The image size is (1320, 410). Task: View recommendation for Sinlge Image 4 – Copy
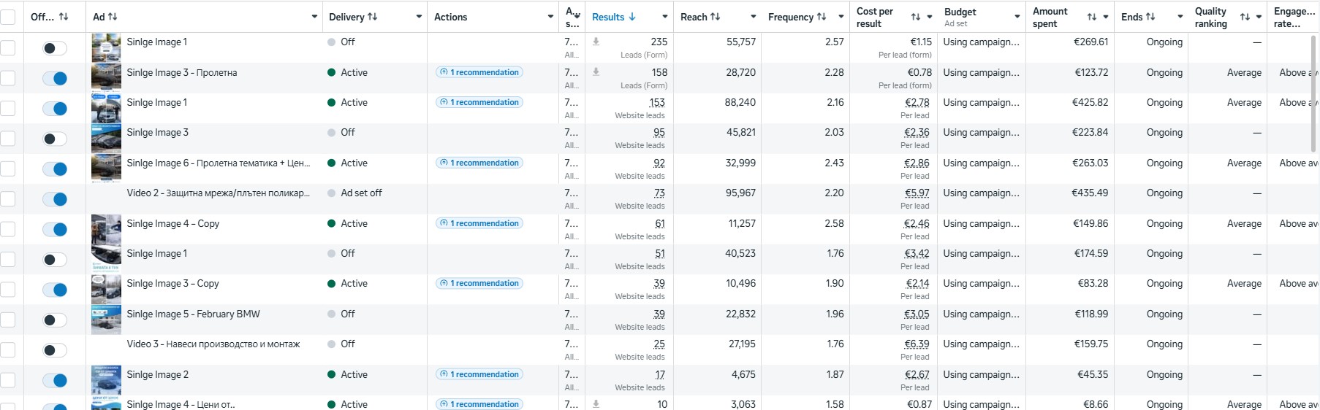coord(479,223)
